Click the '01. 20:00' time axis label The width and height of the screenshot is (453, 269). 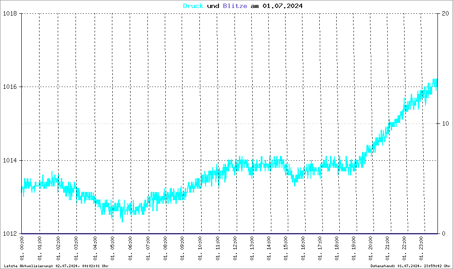(371, 249)
